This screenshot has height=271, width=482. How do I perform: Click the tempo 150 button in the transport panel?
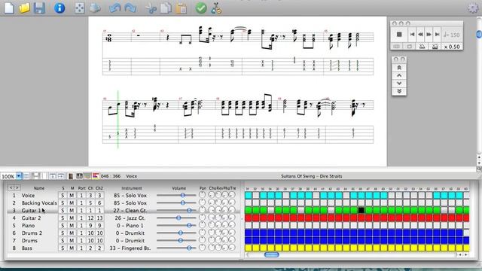(x=452, y=35)
